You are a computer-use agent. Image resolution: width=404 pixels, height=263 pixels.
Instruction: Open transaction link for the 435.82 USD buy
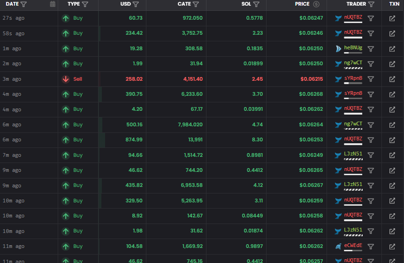pyautogui.click(x=392, y=186)
